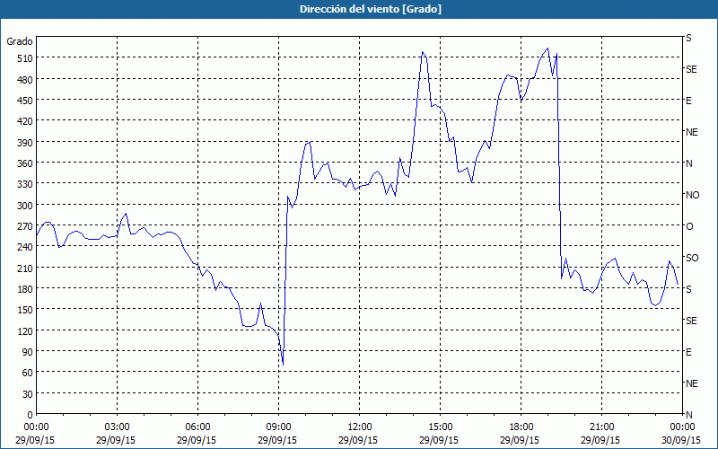Screen dimensions: 718x449
Task: Select the 90 degree axis label
Action: tap(28, 352)
